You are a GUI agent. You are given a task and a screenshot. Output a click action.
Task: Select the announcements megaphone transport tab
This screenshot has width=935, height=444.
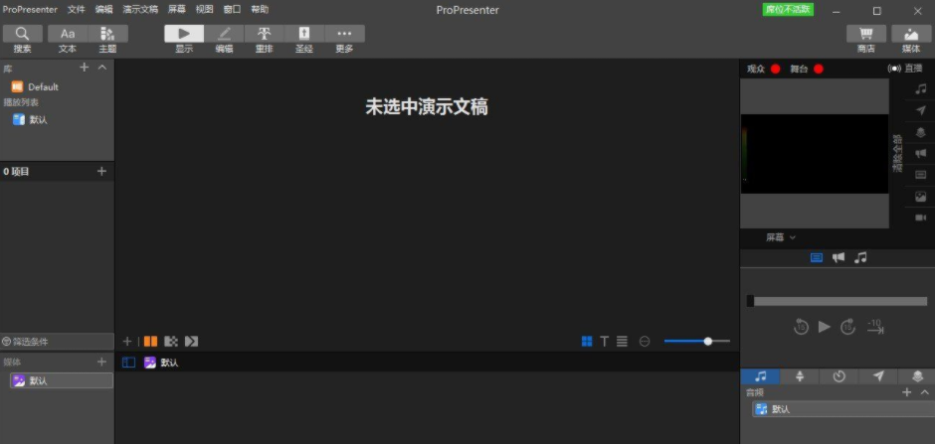pyautogui.click(x=839, y=257)
